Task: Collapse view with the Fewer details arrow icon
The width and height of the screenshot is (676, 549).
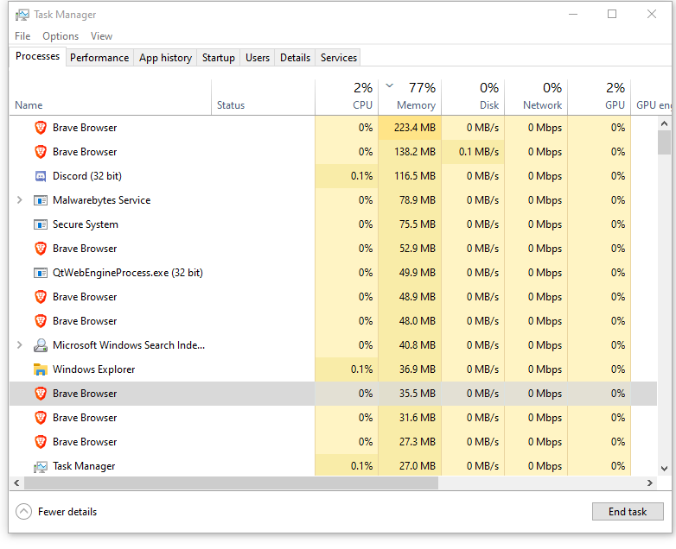Action: [x=23, y=512]
